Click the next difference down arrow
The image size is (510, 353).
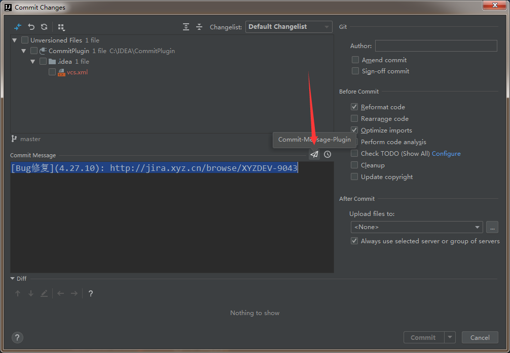31,294
